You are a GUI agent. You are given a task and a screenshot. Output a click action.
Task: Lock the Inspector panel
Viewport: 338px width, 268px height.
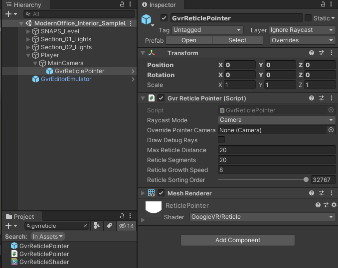pyautogui.click(x=323, y=4)
